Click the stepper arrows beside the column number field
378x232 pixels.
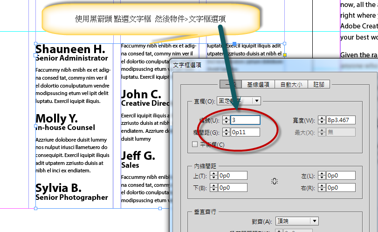226,120
